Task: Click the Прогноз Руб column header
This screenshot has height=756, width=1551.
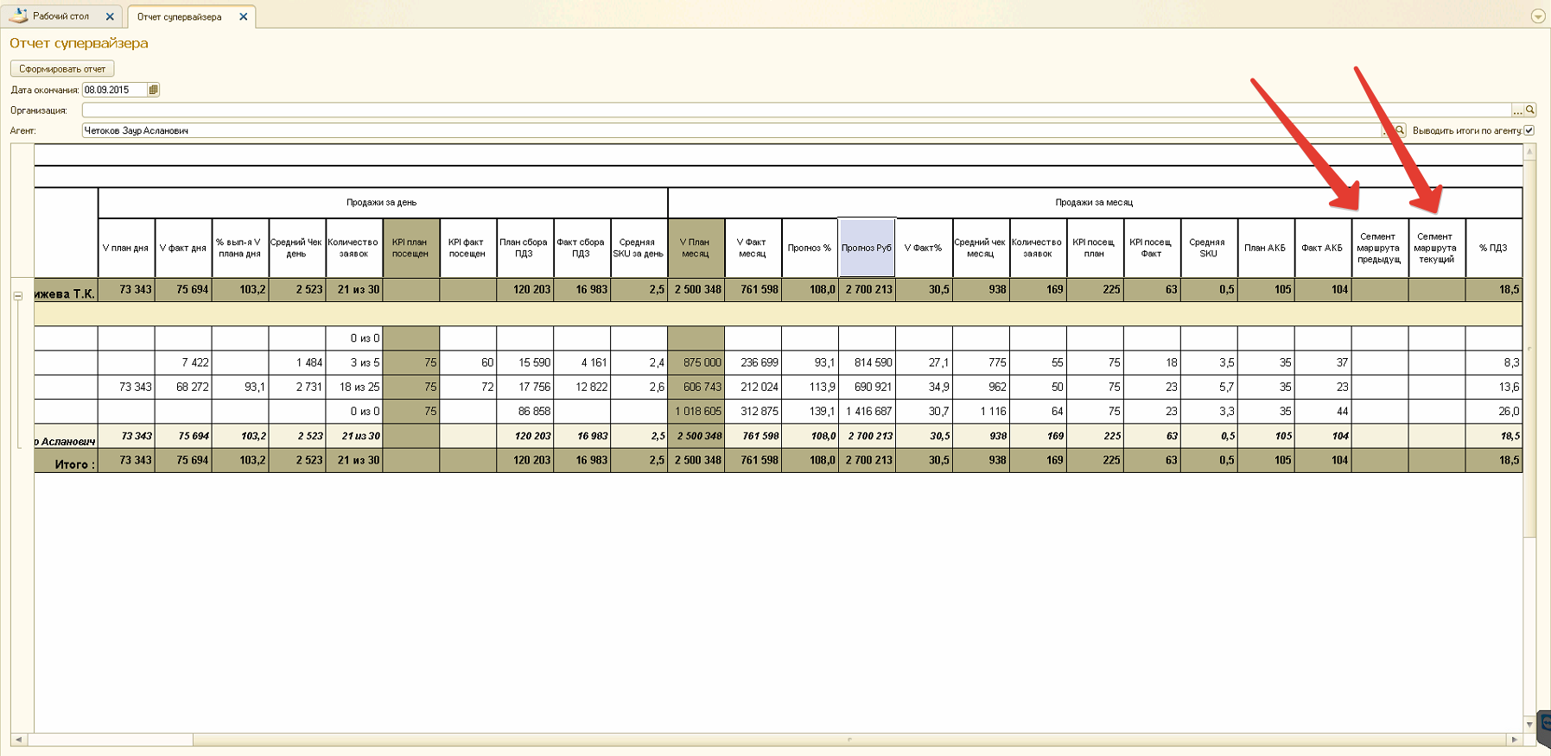Action: point(866,248)
